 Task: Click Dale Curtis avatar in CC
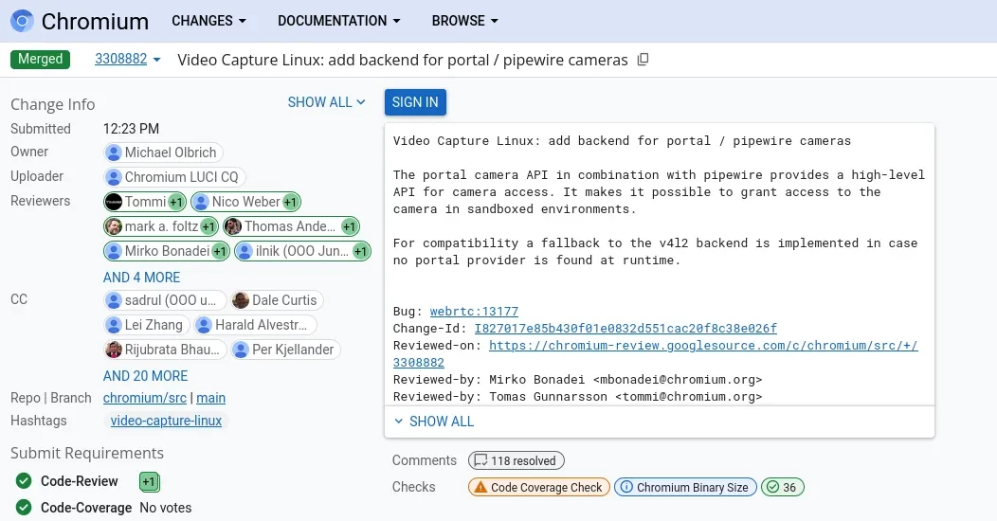241,300
